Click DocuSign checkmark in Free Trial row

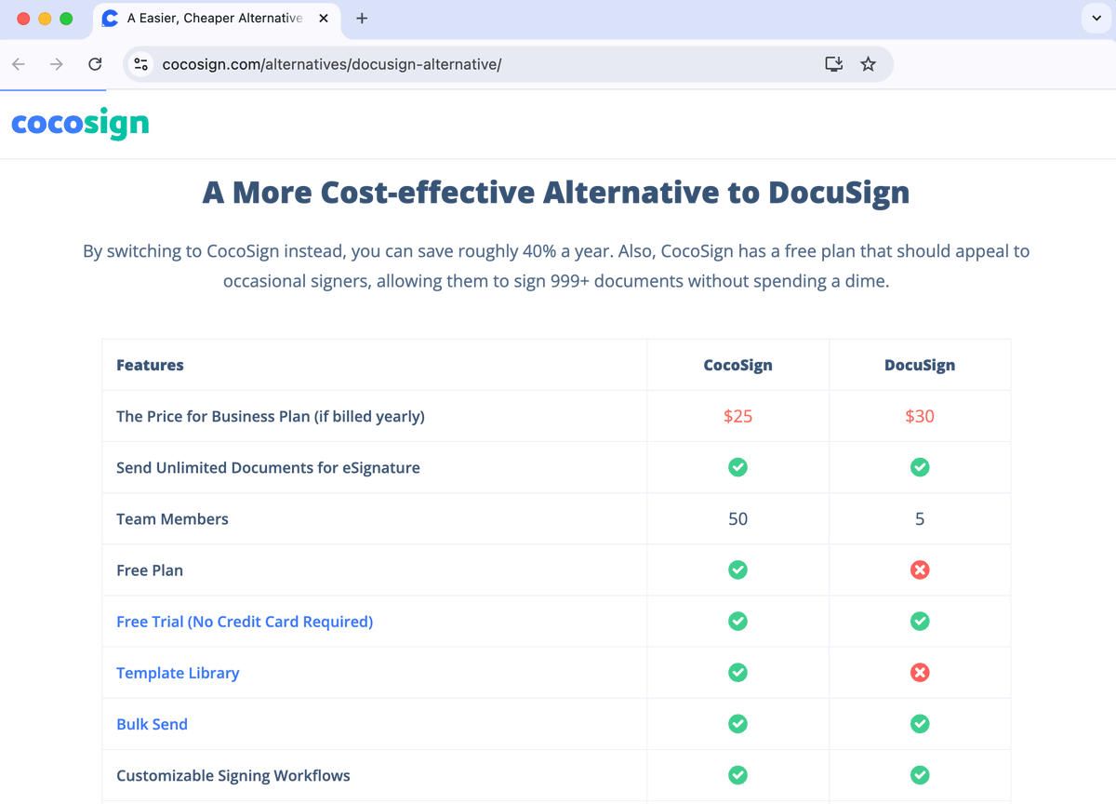click(920, 621)
